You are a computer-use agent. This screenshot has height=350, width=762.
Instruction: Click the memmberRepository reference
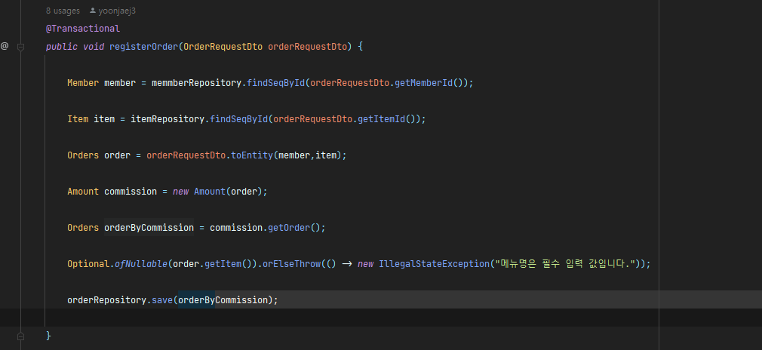pos(196,83)
